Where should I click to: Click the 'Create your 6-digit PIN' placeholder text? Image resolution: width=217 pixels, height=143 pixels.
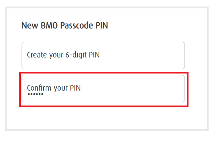63,55
